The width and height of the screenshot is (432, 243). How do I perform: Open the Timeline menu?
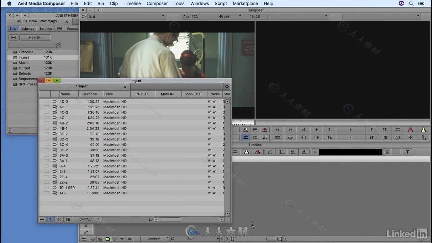click(x=132, y=3)
